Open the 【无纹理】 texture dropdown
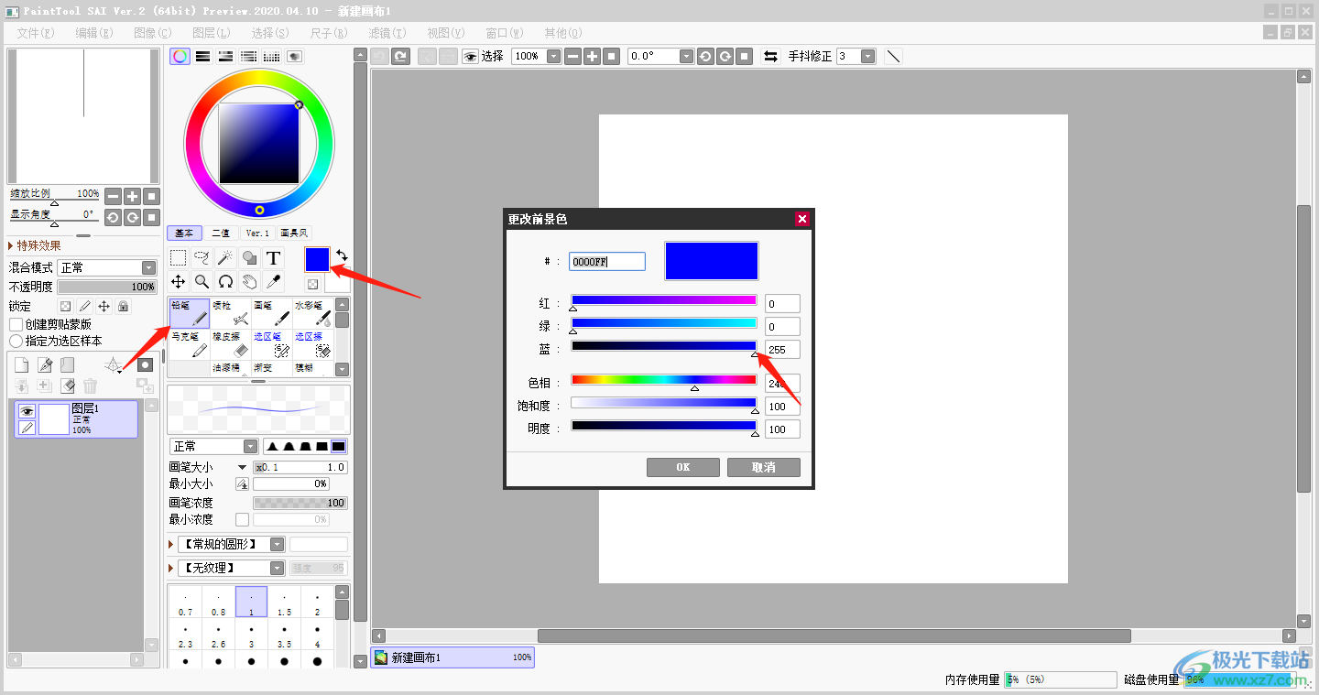Screen dimensions: 1319x695 tap(277, 568)
